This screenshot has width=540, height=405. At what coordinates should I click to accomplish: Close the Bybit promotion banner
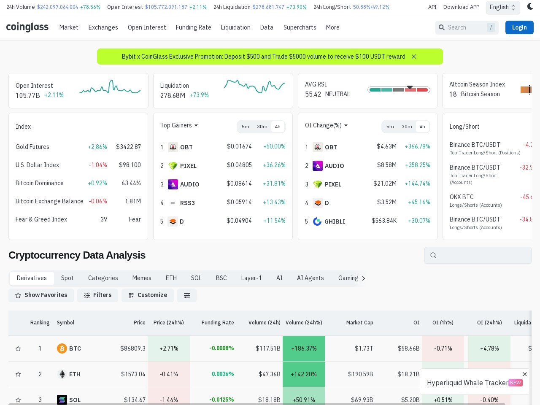pyautogui.click(x=414, y=57)
